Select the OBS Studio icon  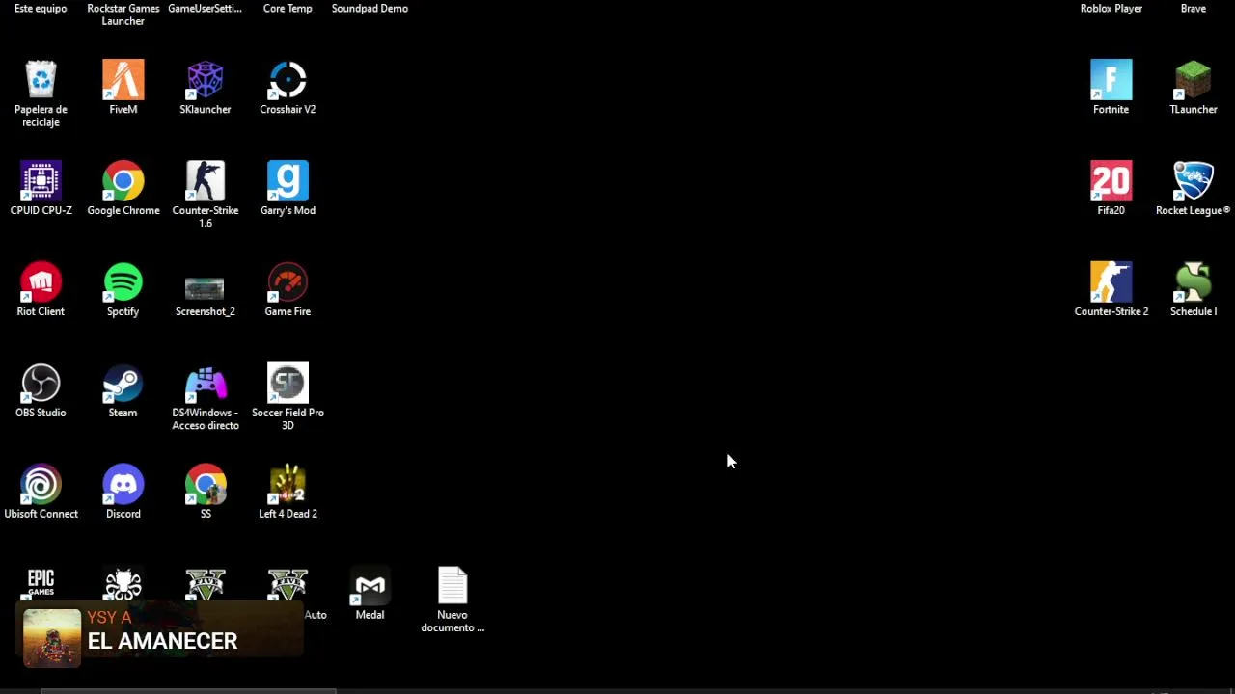[41, 384]
